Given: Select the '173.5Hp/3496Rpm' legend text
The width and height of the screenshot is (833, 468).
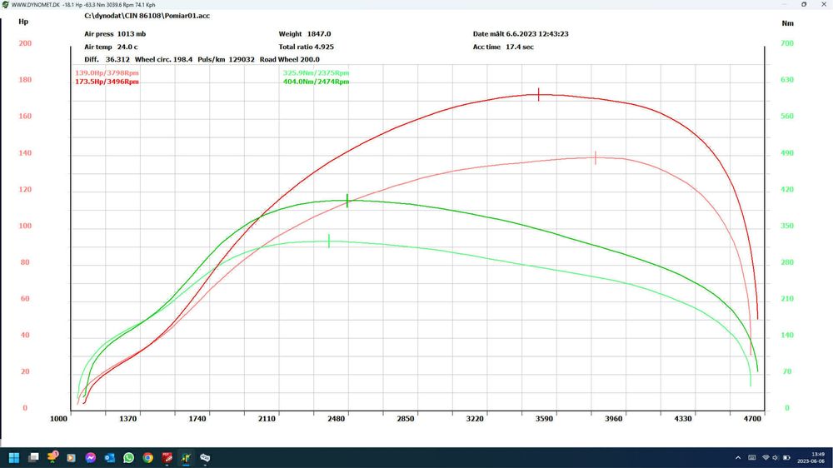Looking at the screenshot, I should tap(107, 82).
